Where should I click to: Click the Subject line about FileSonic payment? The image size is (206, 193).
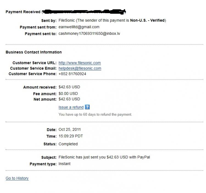(x=104, y=157)
